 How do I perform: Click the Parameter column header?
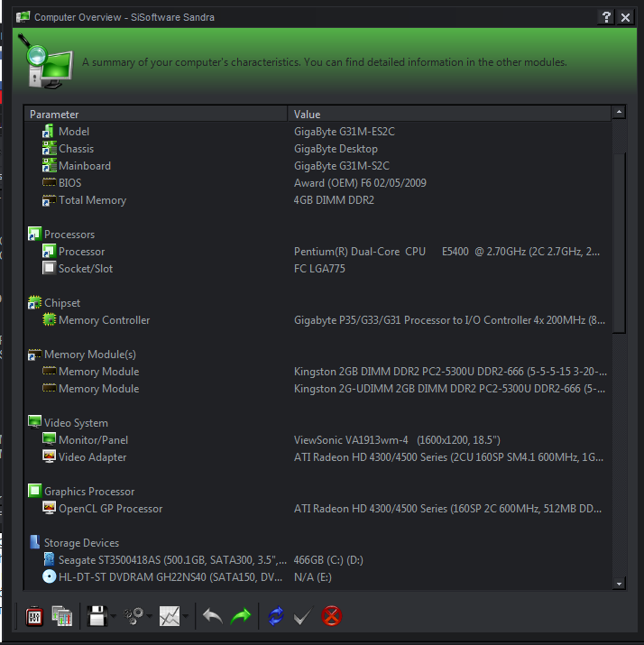pyautogui.click(x=156, y=114)
